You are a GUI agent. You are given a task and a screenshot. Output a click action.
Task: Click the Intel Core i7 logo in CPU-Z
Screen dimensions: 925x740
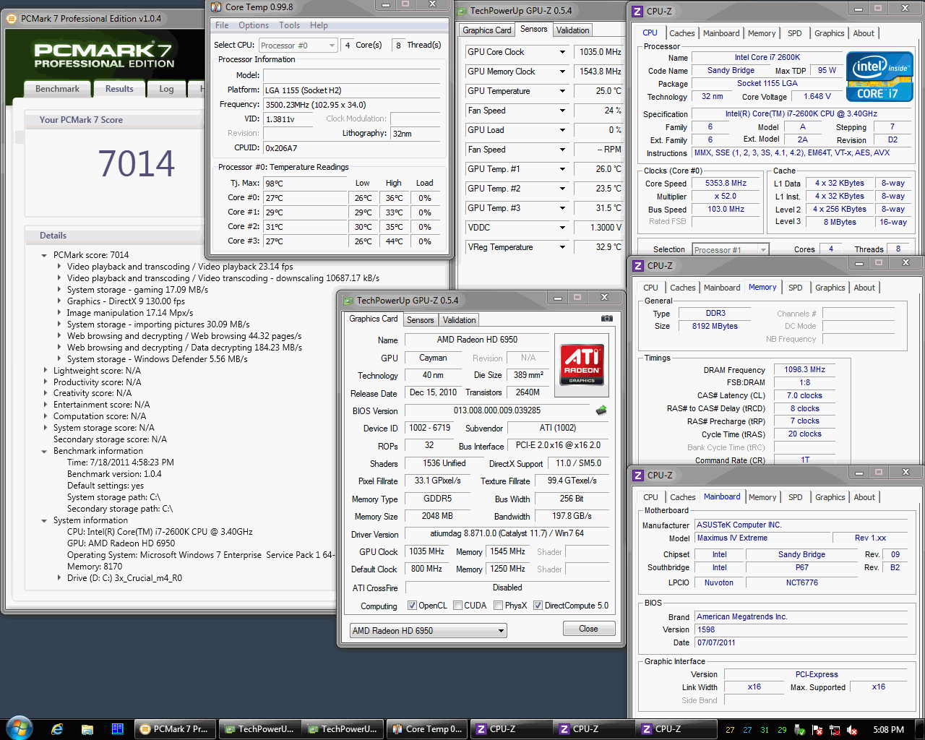[x=879, y=77]
